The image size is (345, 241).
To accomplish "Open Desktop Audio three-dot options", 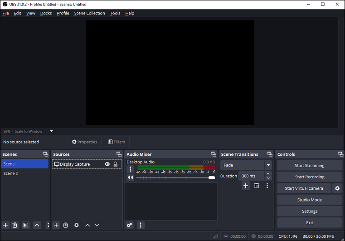I will tap(131, 169).
